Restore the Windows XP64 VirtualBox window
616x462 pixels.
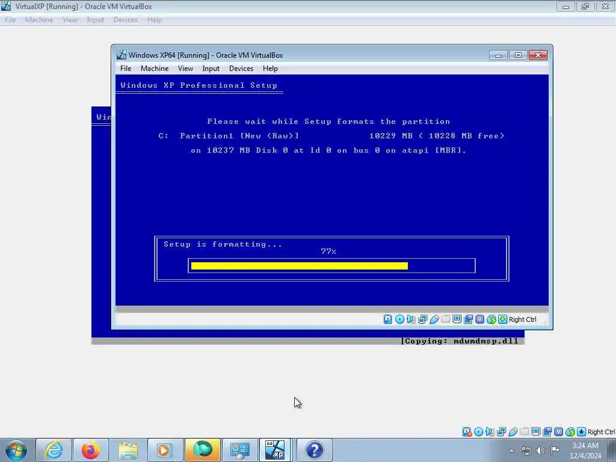[x=518, y=55]
